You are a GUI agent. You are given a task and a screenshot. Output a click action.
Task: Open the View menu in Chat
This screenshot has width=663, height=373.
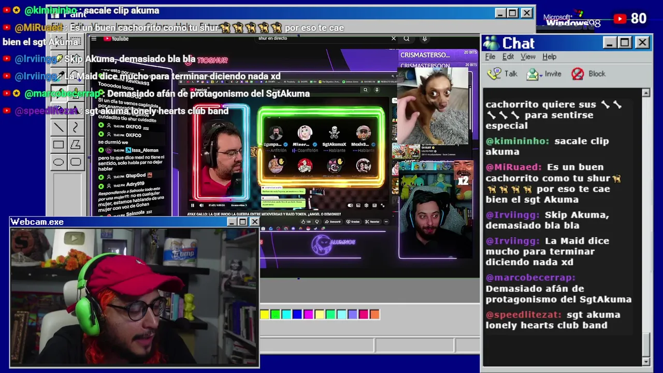pos(528,56)
